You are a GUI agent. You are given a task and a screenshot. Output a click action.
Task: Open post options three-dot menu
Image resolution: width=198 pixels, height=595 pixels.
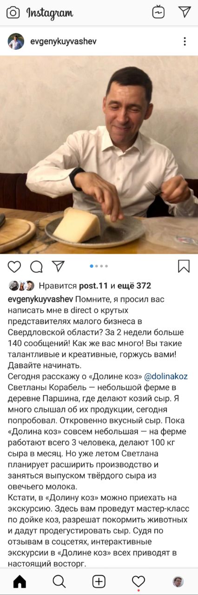185,41
